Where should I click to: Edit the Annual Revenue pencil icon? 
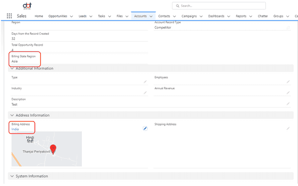tap(288, 93)
